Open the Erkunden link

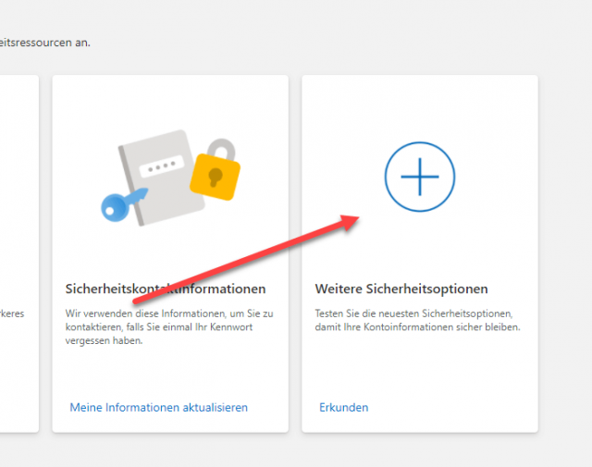tap(343, 407)
